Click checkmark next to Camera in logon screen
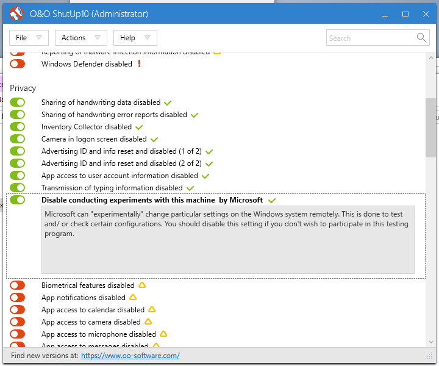Screen dimensions: 439x366 (x=154, y=139)
